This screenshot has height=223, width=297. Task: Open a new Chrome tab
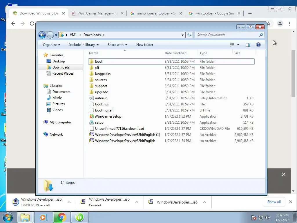click(250, 13)
